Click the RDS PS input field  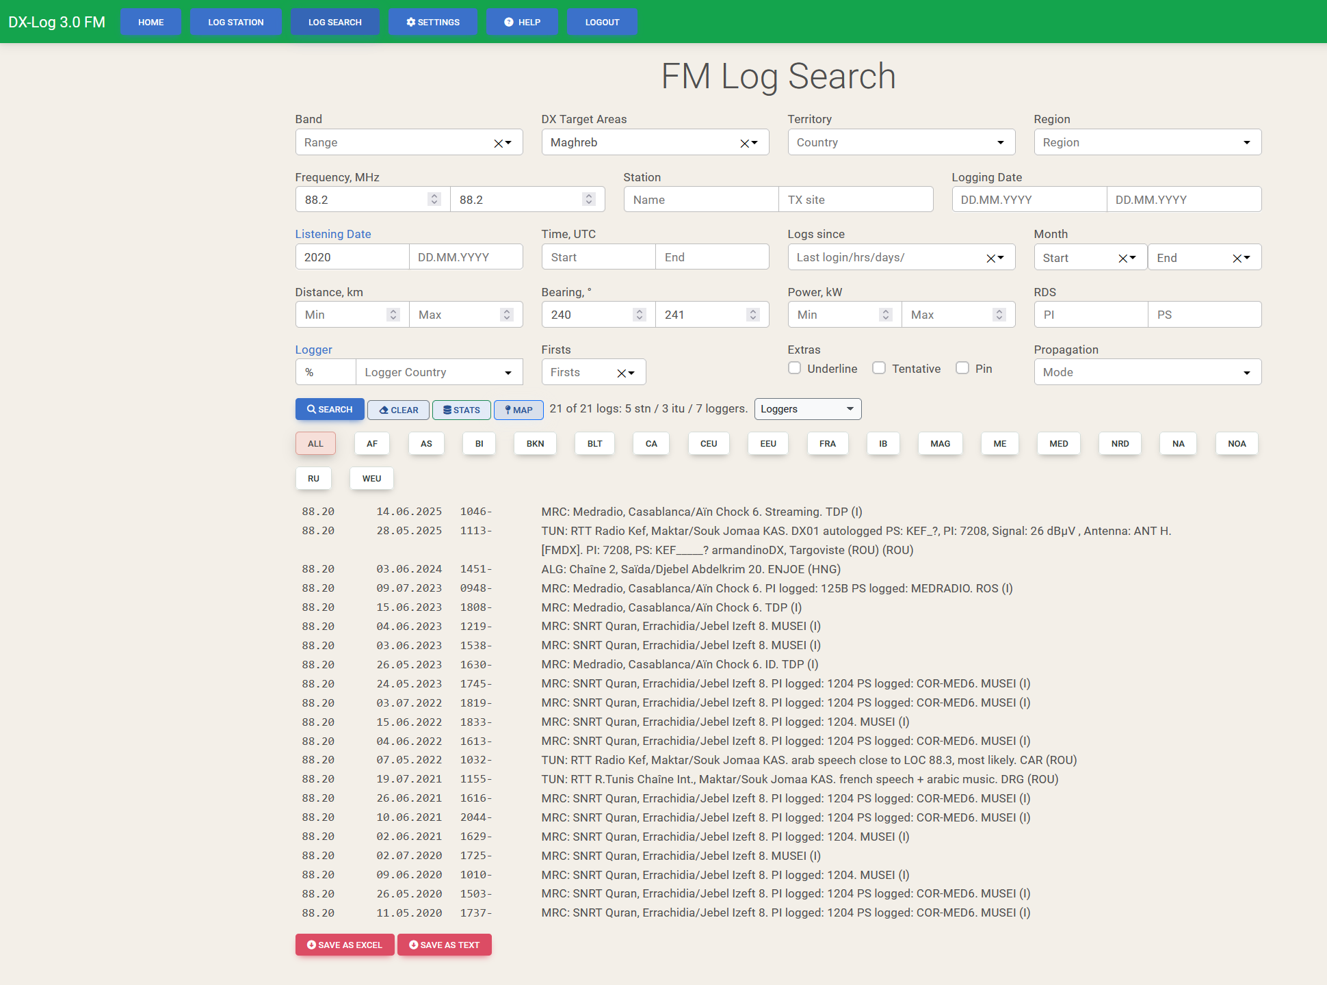(x=1205, y=314)
